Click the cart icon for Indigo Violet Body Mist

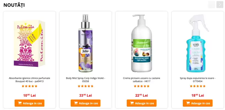click(76, 103)
